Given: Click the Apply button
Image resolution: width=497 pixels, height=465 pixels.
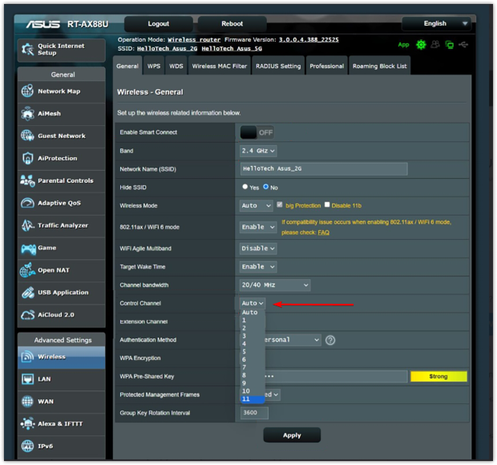Looking at the screenshot, I should [x=292, y=435].
